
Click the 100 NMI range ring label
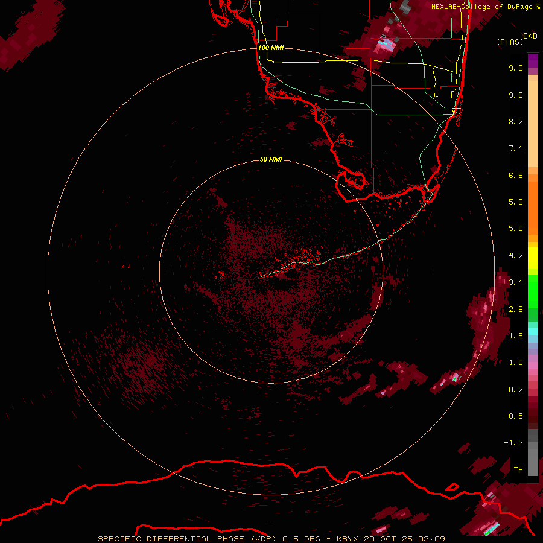[x=271, y=48]
